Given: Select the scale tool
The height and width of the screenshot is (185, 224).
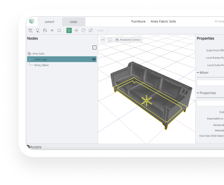Looking at the screenshot, I should coord(90,31).
